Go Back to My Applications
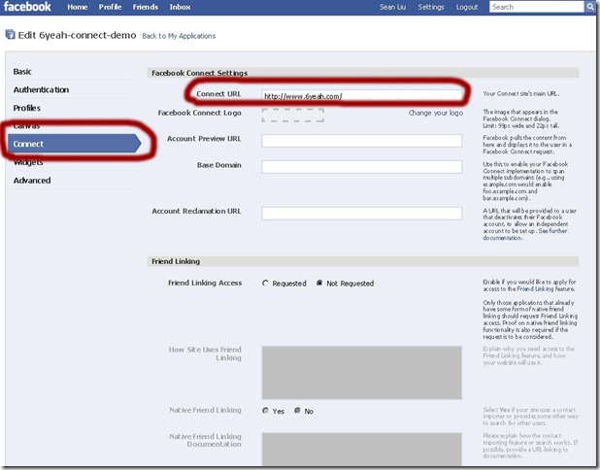 click(179, 36)
